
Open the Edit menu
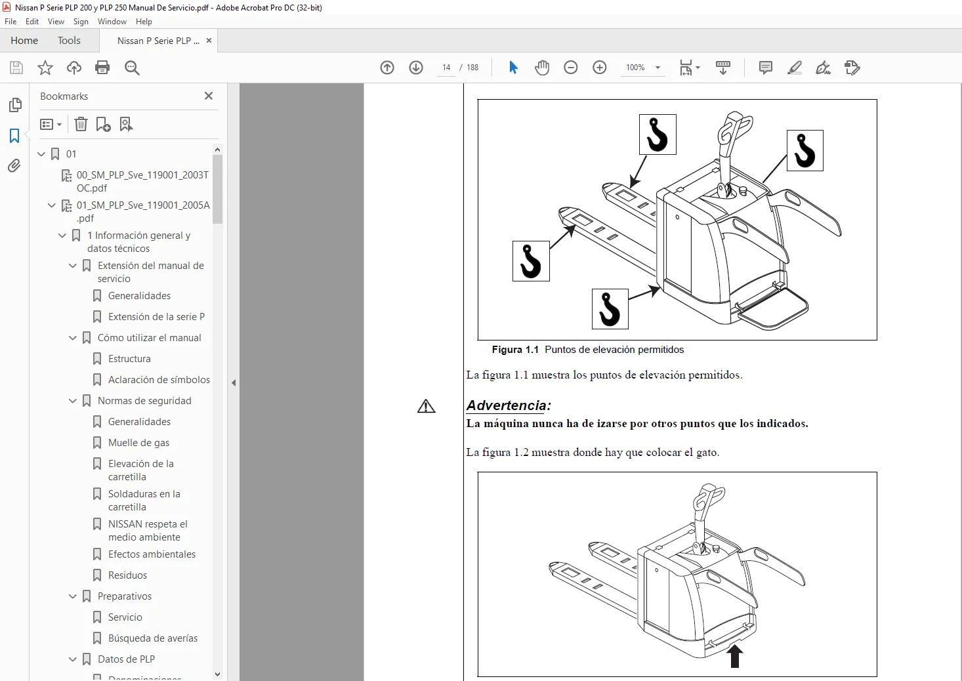tap(32, 22)
